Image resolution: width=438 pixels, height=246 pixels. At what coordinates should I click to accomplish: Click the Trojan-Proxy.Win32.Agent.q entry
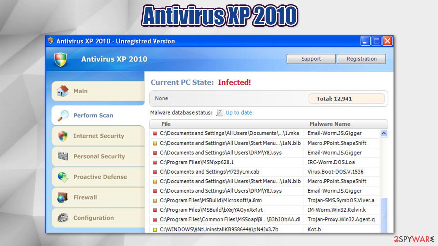pos(341,220)
